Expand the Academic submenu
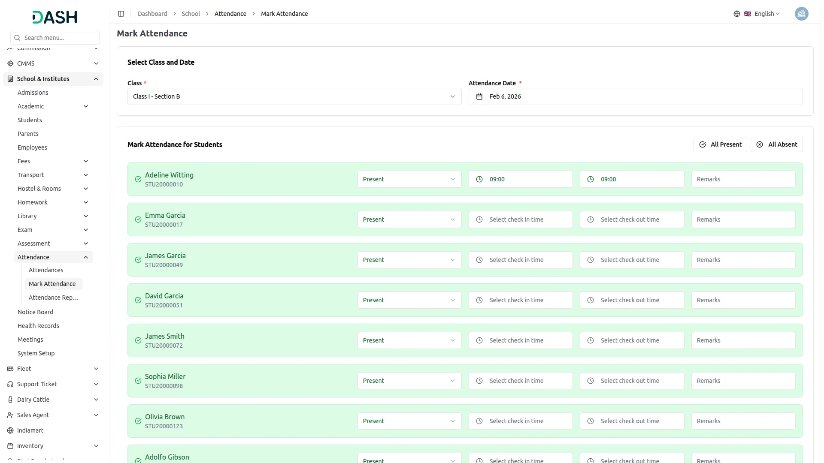Viewport: 824px width, 463px height. pyautogui.click(x=53, y=106)
